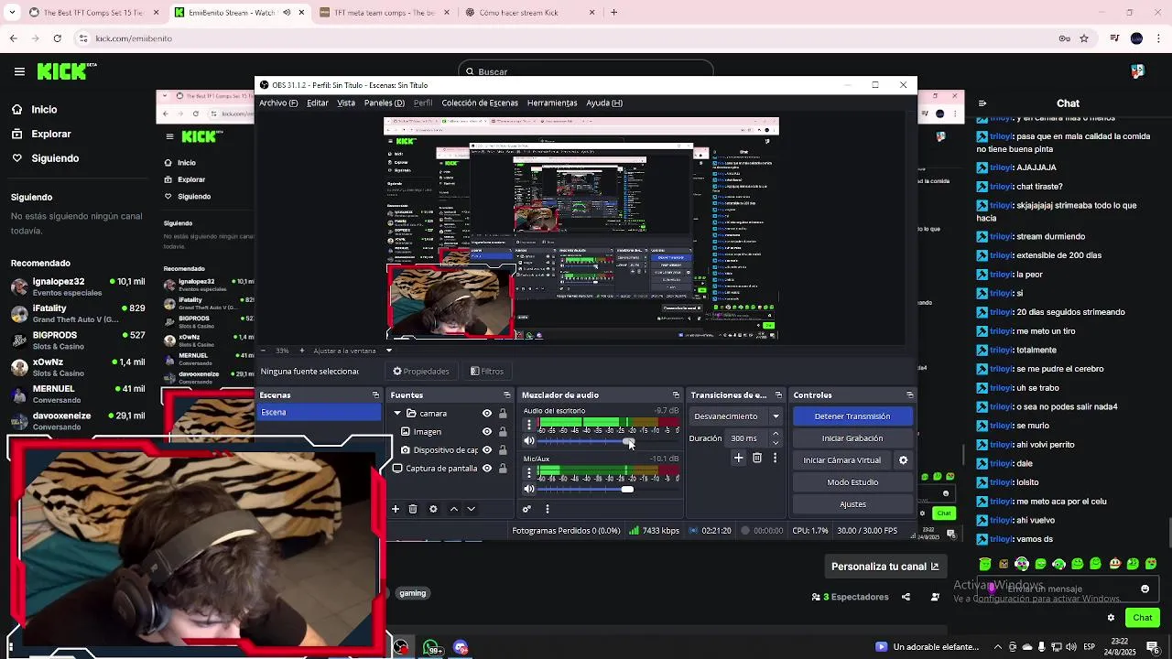Select Escena in the Escenas list
The image size is (1172, 659).
point(319,413)
